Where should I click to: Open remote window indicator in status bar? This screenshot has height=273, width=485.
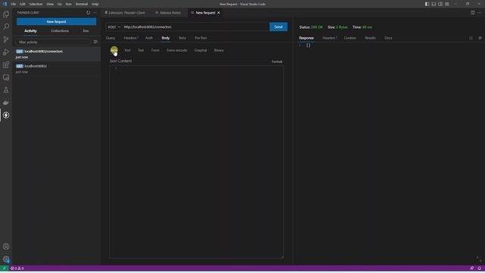pos(4,268)
